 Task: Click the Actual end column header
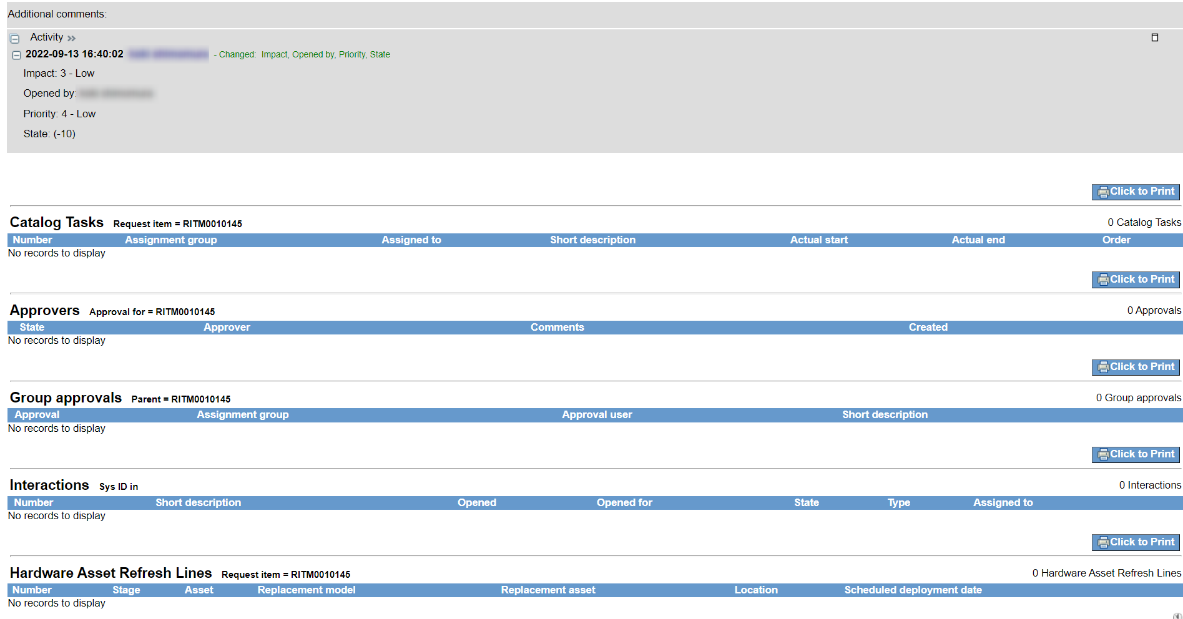coord(978,240)
